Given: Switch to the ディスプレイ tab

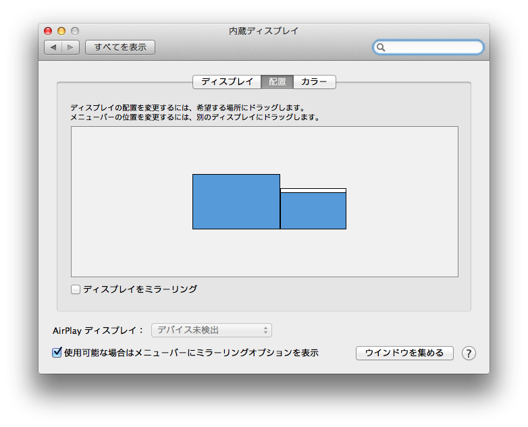Looking at the screenshot, I should 227,82.
